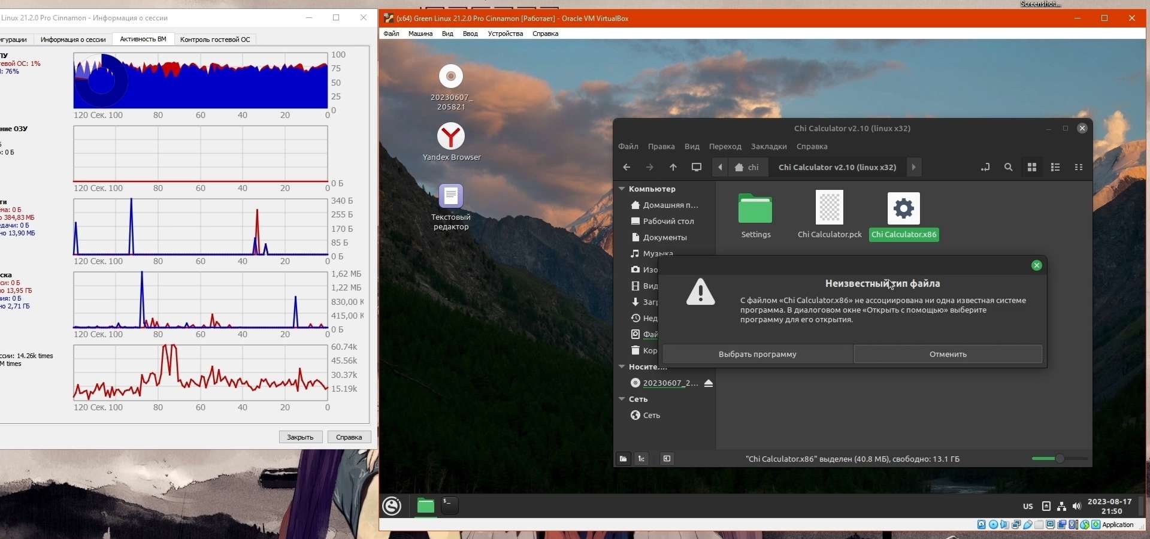Open the Закладки menu in the file manager
1150x539 pixels.
tap(769, 147)
